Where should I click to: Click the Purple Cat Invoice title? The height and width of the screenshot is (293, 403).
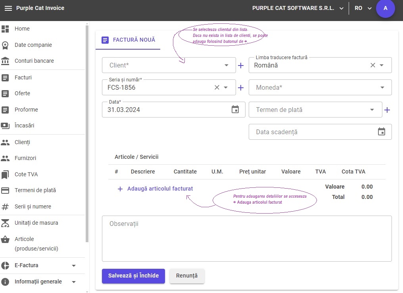pyautogui.click(x=40, y=8)
